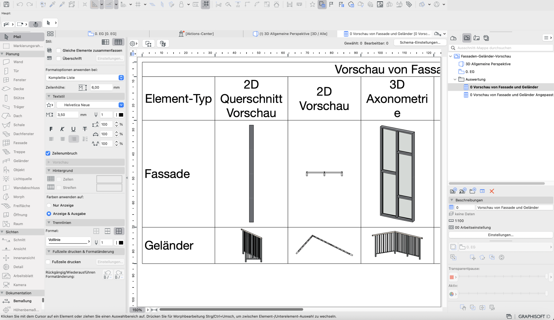554x320 pixels.
Task: Click GRAPHISOFT ID in status bar
Action: (534, 317)
